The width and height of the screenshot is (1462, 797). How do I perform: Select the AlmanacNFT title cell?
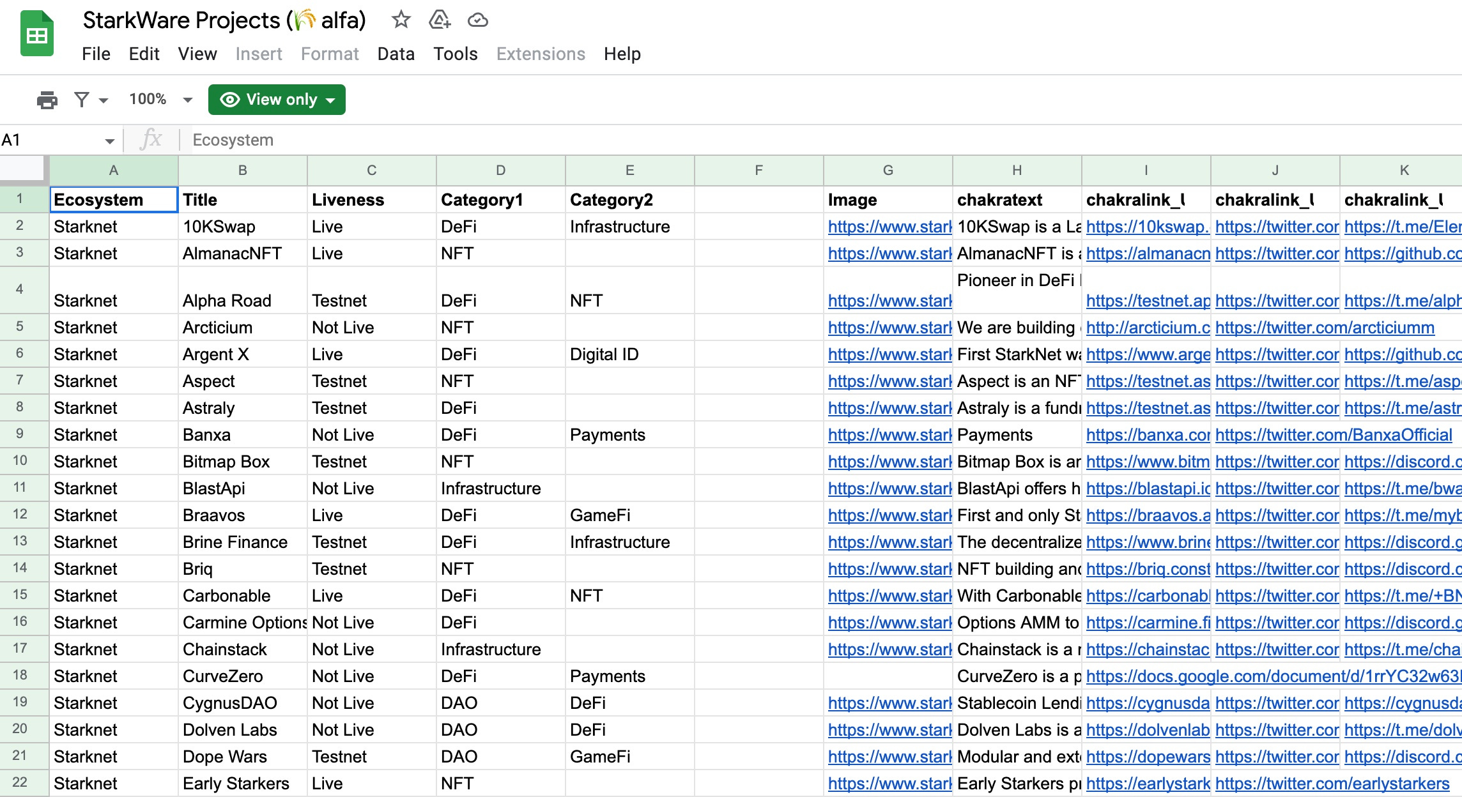point(243,254)
